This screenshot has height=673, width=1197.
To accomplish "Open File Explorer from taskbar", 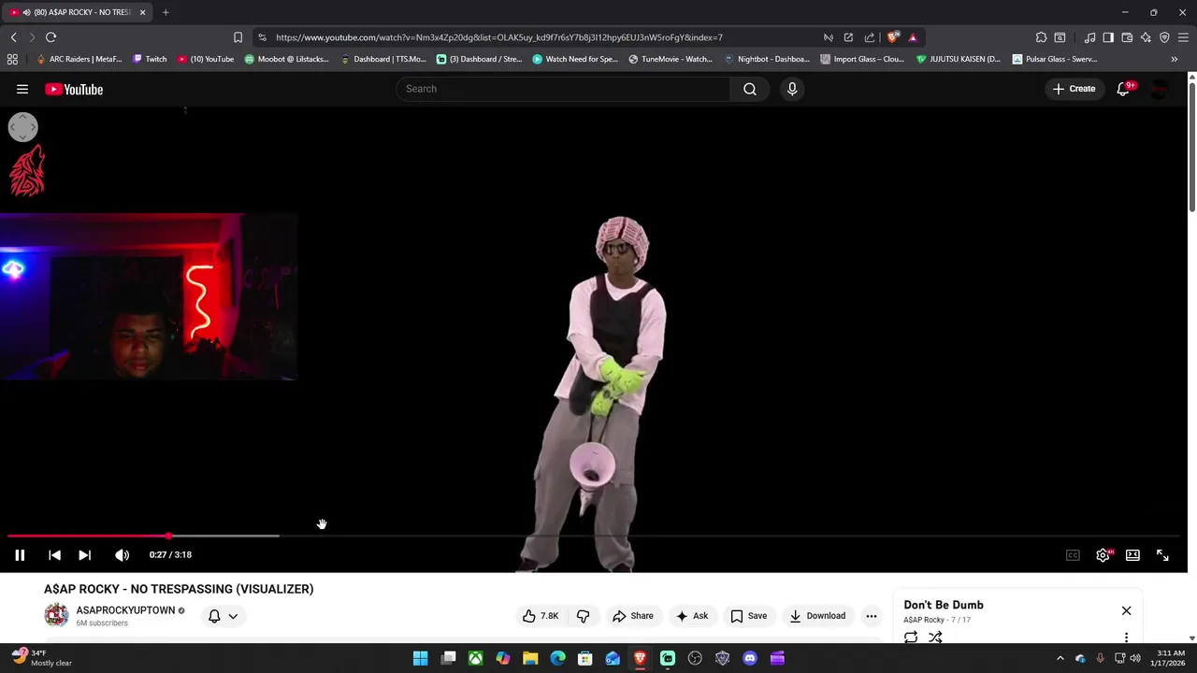I will 530,658.
